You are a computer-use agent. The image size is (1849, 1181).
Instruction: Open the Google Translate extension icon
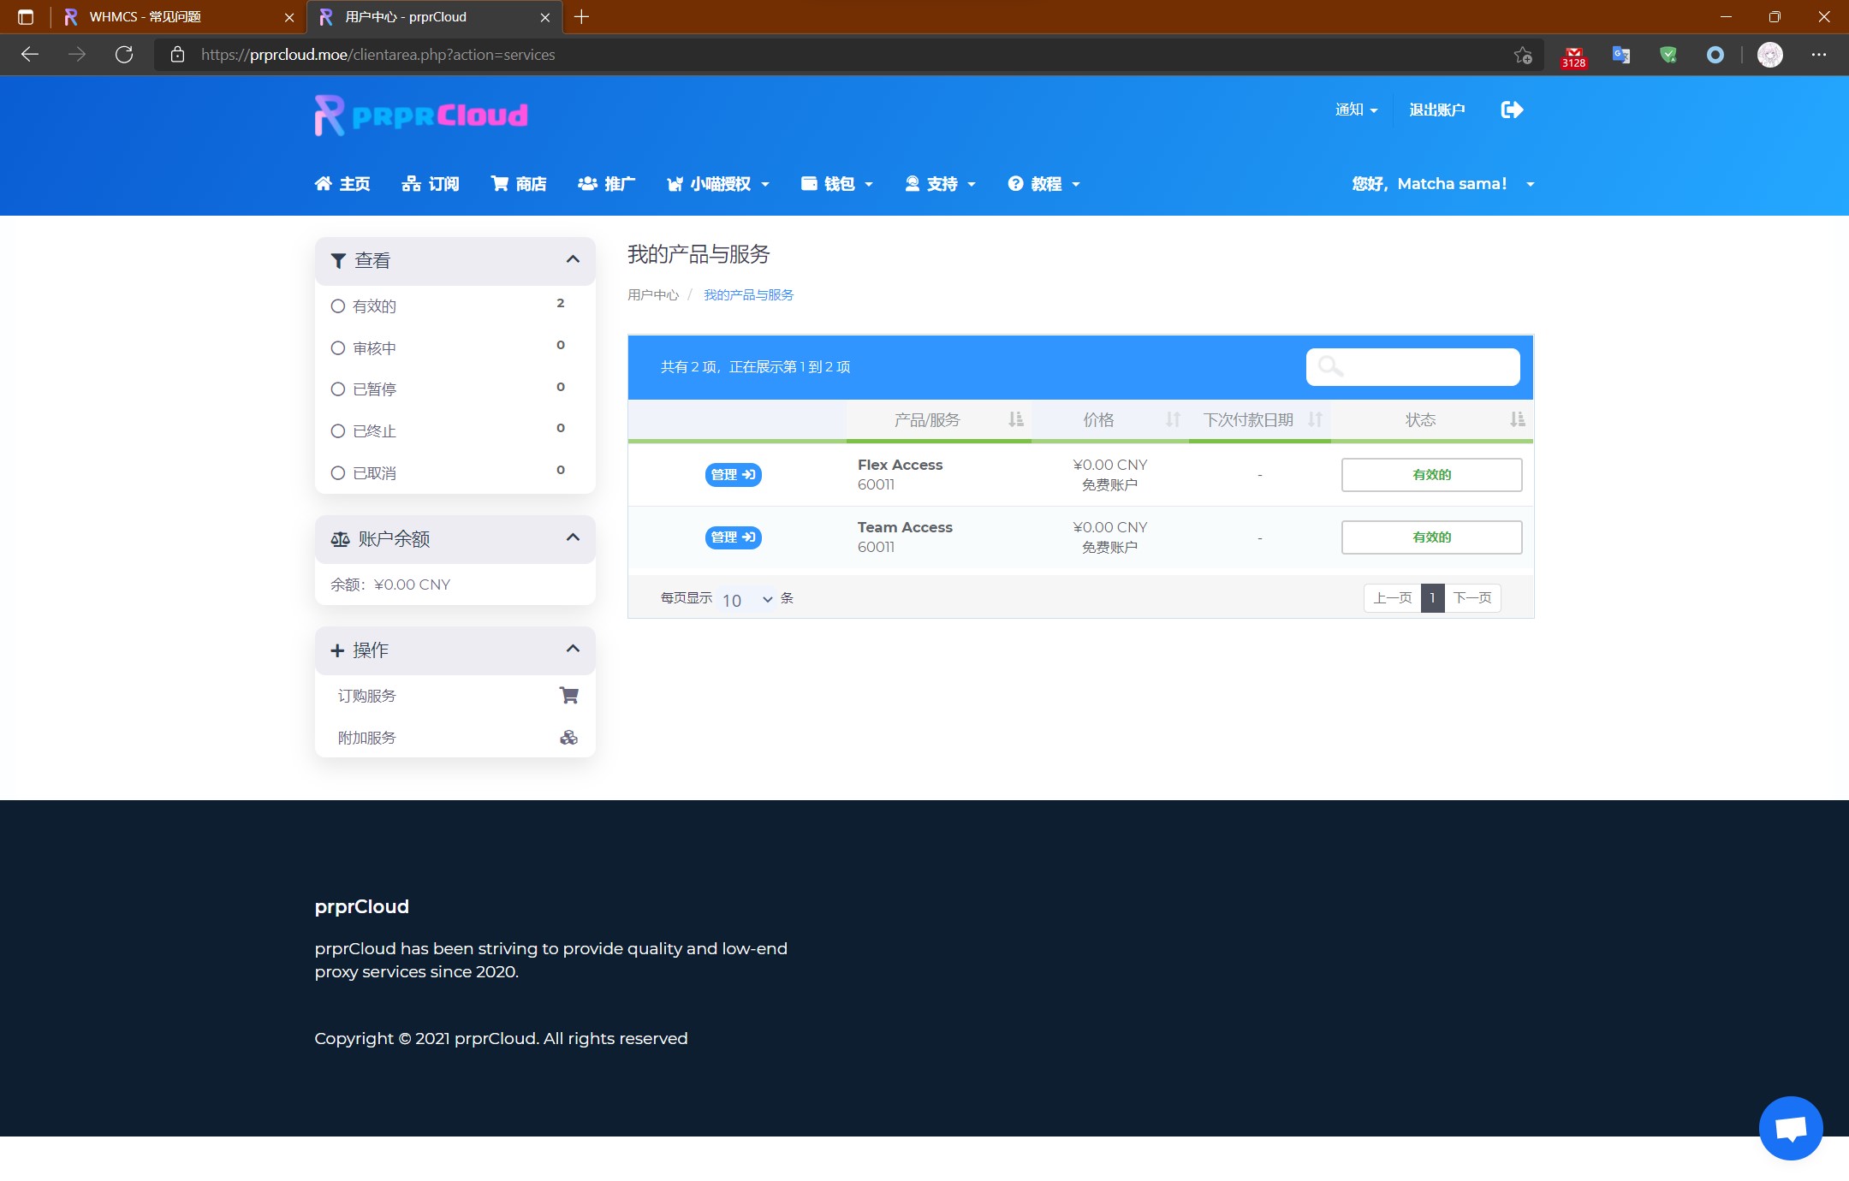(x=1621, y=55)
